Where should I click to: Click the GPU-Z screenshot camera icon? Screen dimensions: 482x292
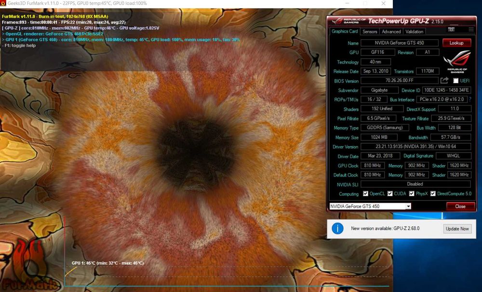click(451, 29)
